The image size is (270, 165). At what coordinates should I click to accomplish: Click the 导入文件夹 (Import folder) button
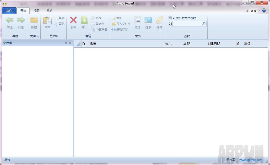(x=121, y=24)
